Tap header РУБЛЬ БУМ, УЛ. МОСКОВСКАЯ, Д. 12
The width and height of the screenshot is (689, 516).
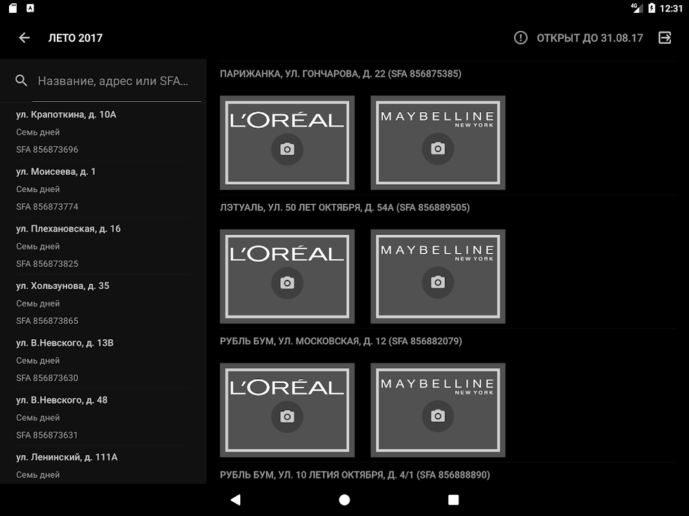coord(340,341)
